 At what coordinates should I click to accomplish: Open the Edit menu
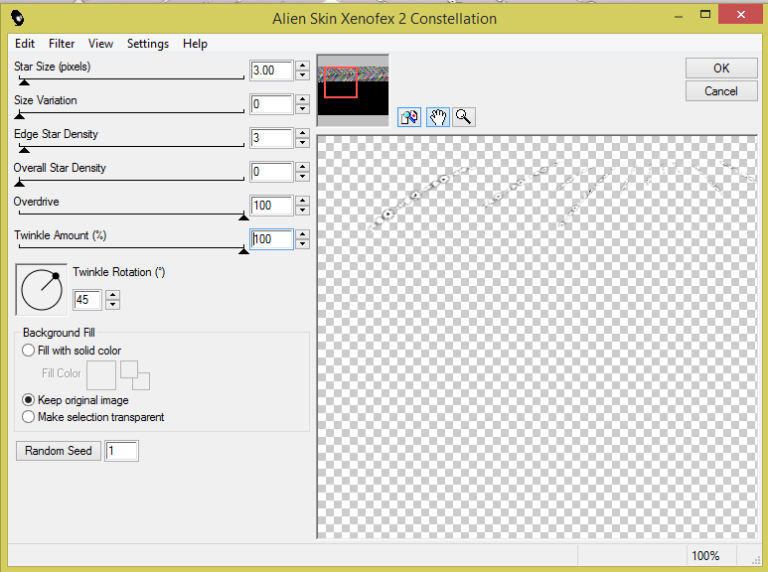25,44
